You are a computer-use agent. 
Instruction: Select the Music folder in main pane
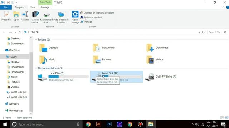[x=47, y=59]
